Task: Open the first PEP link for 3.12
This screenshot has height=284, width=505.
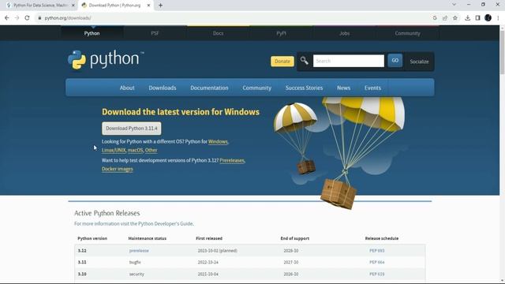Action: pos(377,251)
